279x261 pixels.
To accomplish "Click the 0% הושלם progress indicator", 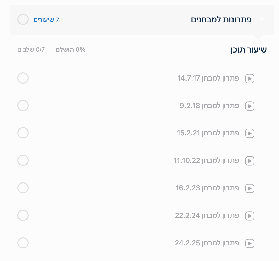I will [71, 50].
